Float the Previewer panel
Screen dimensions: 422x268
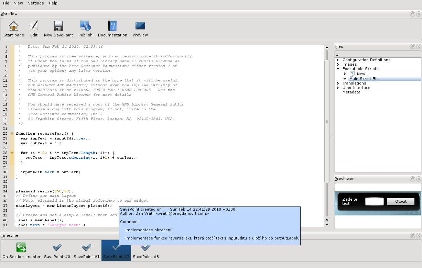(412, 179)
